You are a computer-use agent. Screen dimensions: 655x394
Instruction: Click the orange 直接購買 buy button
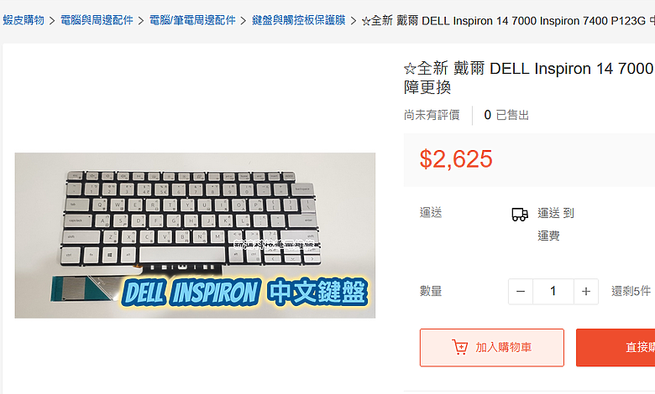click(616, 347)
